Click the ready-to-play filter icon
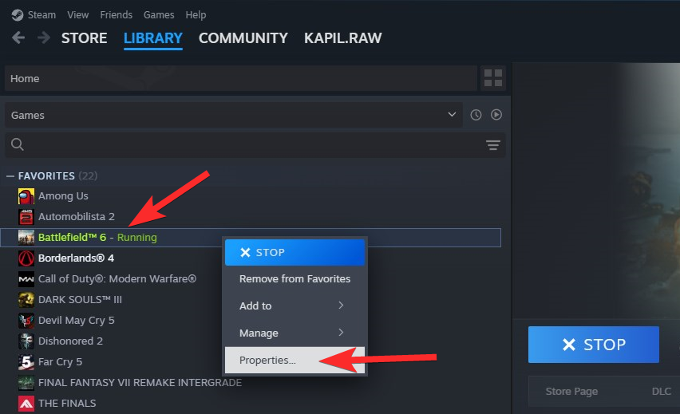 [x=496, y=115]
